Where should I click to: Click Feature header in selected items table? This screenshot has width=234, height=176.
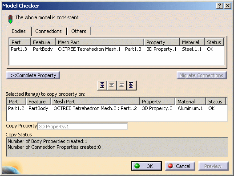coord(39,102)
